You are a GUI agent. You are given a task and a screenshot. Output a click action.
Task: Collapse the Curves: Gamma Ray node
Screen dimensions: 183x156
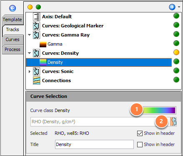click(x=29, y=35)
